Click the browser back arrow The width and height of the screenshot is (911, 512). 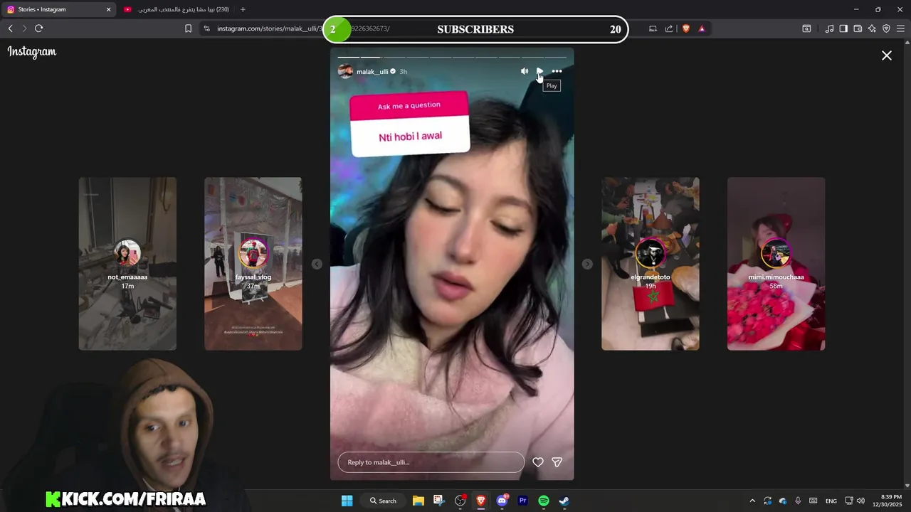pyautogui.click(x=10, y=28)
